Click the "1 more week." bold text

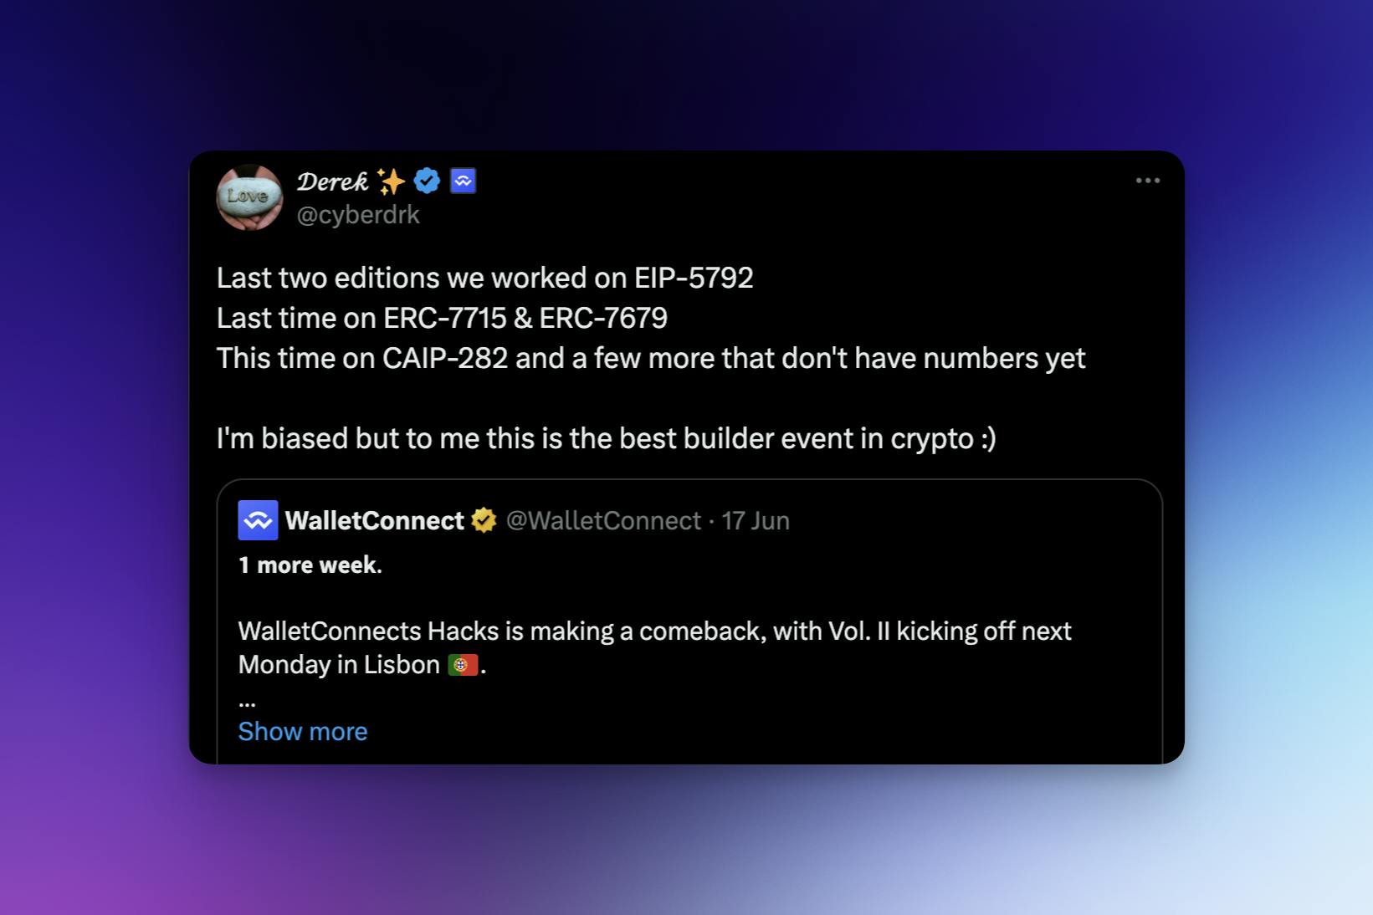point(310,565)
